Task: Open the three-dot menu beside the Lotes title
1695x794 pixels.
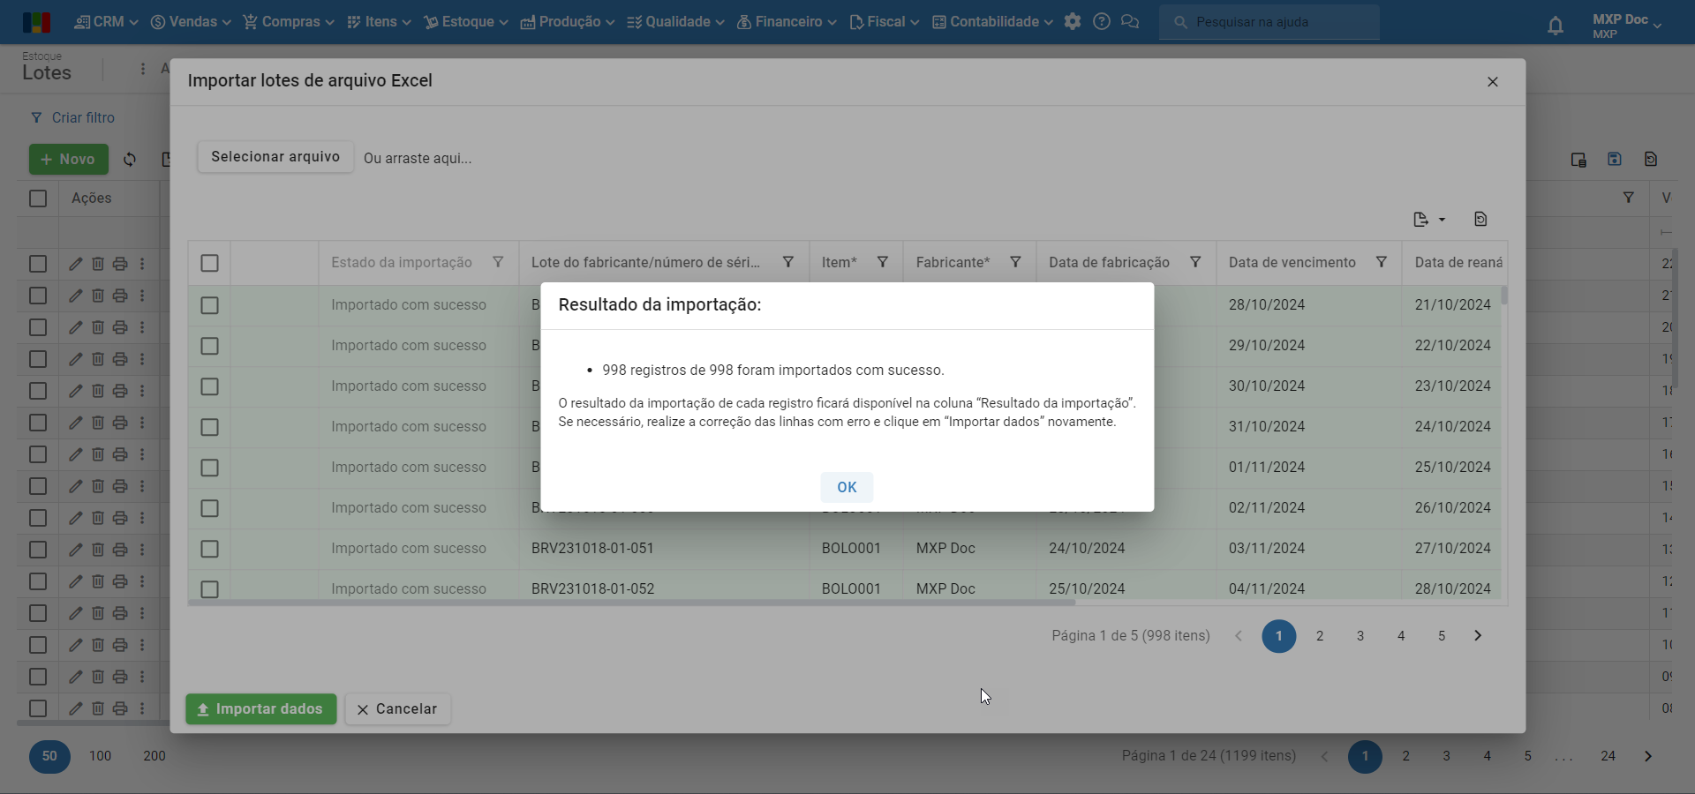Action: (143, 69)
